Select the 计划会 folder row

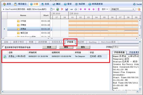coord(28,21)
